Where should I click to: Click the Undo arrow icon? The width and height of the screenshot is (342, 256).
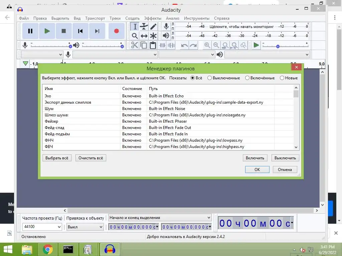(184, 45)
